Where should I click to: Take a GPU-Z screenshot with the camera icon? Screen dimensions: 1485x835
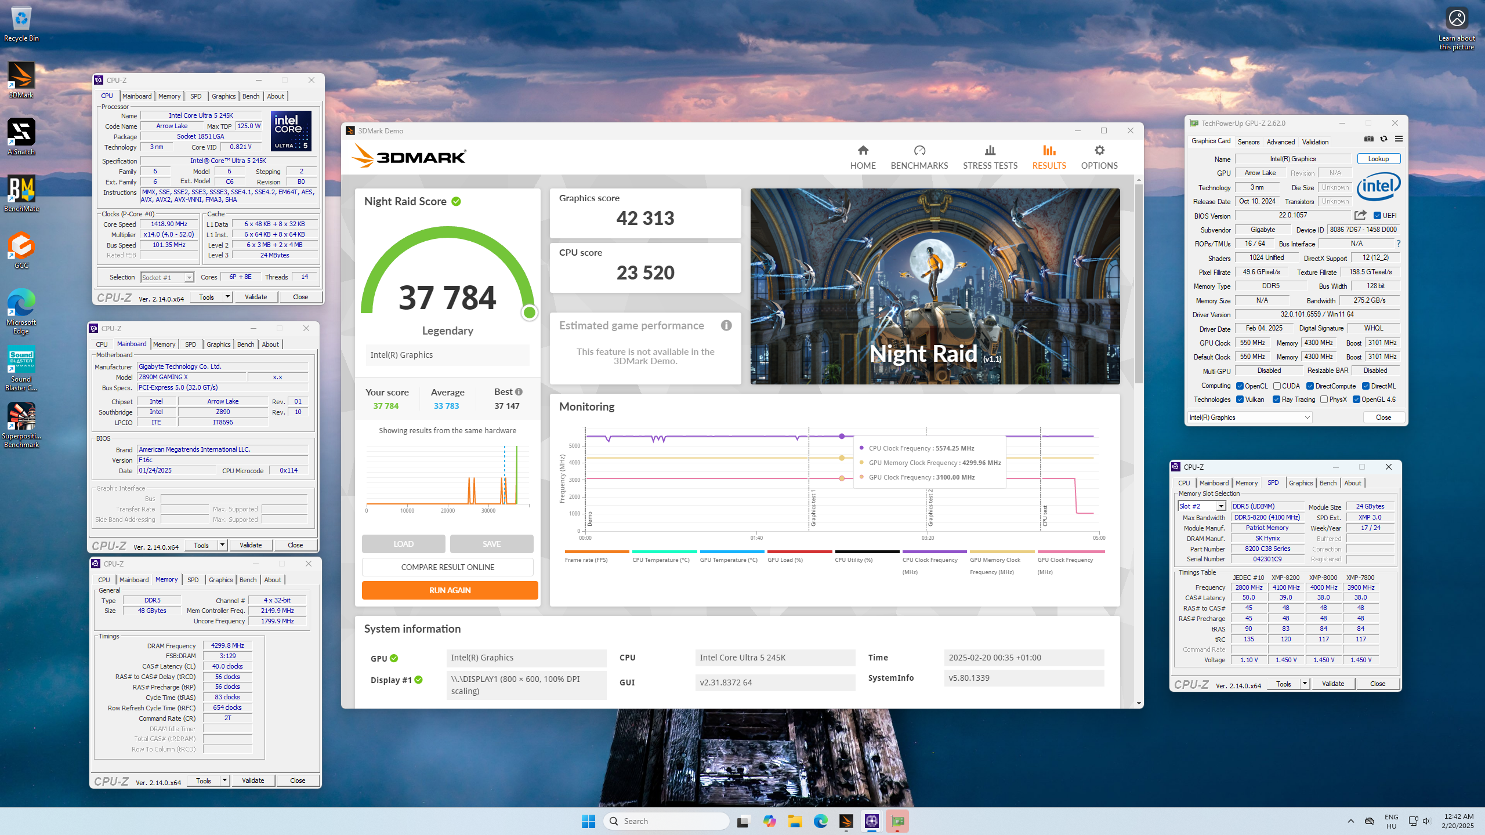(x=1368, y=139)
